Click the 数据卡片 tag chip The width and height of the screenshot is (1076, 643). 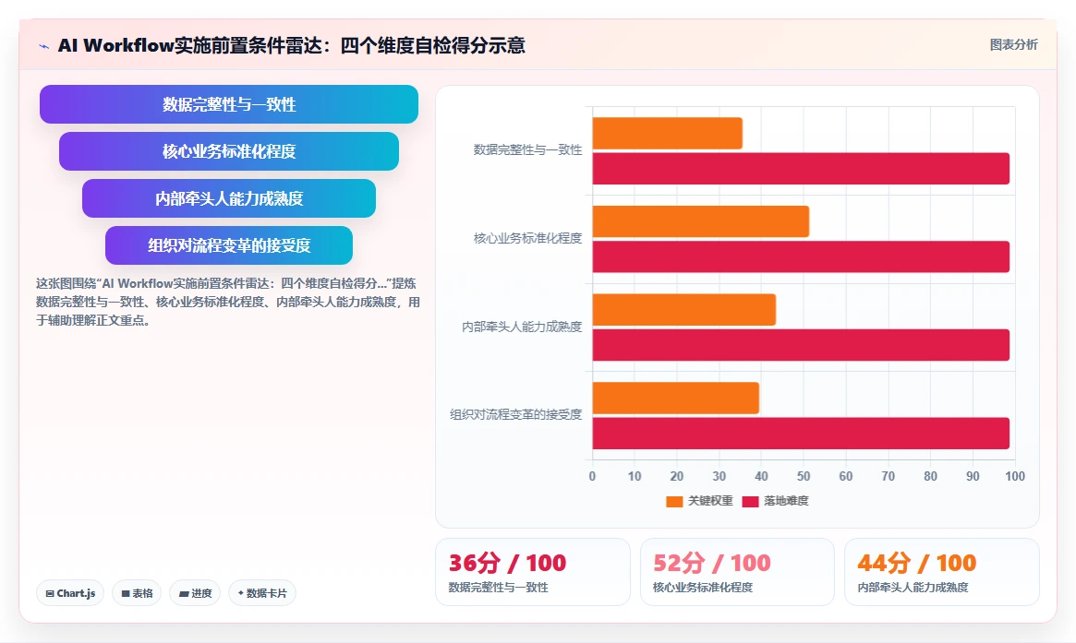pos(262,593)
